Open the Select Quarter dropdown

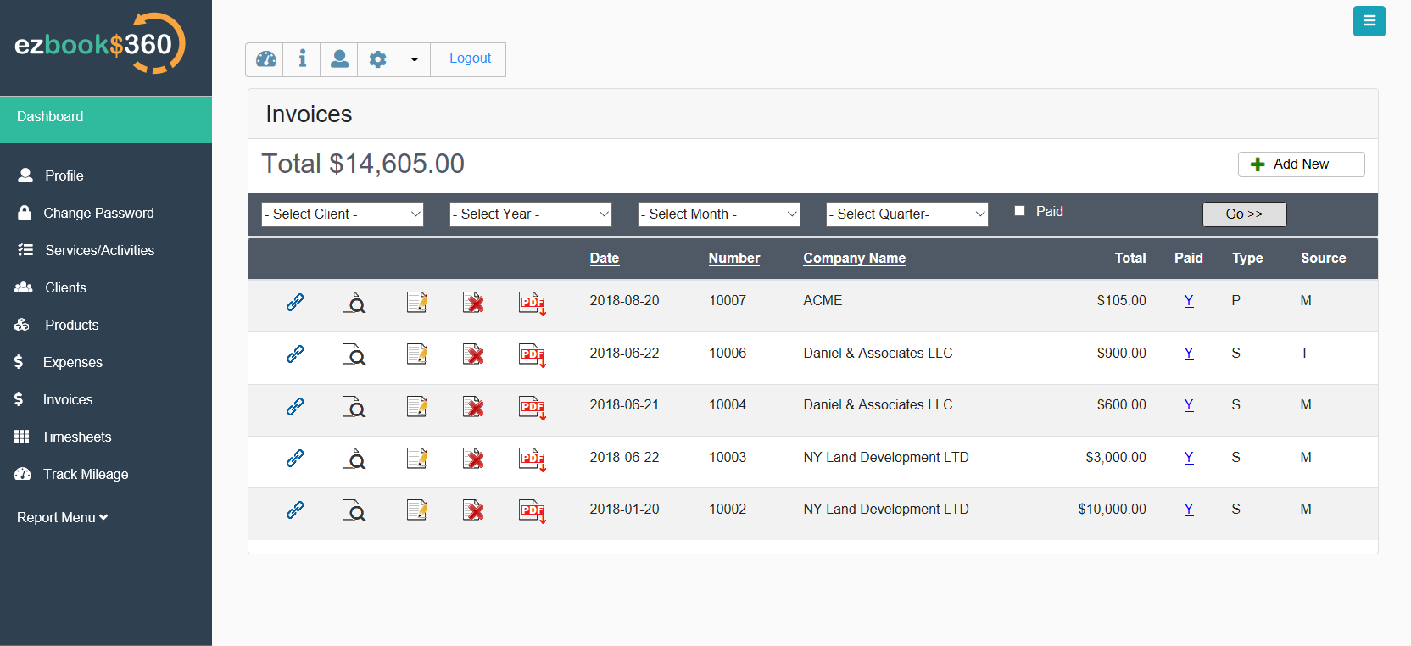point(906,214)
